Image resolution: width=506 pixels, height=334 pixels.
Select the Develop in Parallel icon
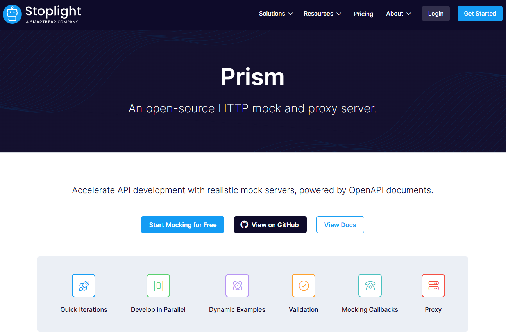tap(158, 286)
